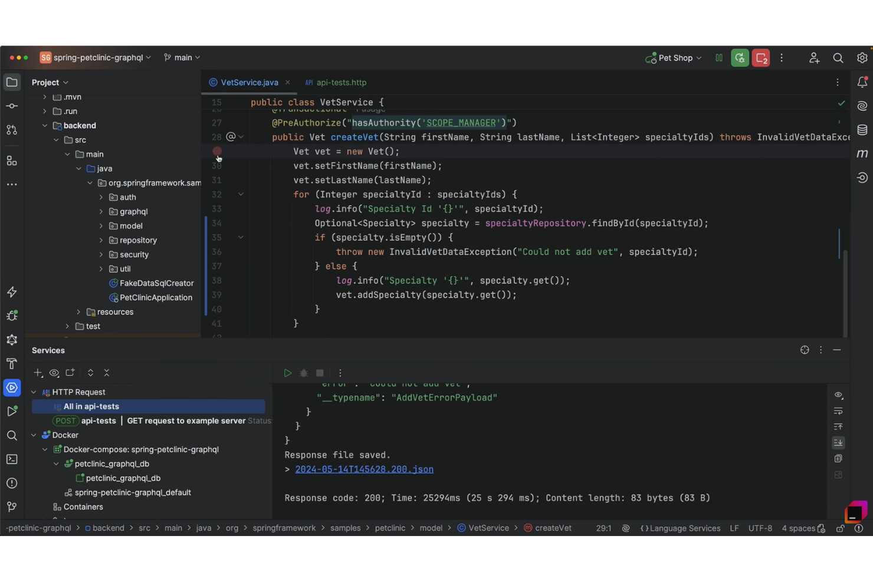This screenshot has height=582, width=873.
Task: Open Code With Me icon
Action: 814,58
